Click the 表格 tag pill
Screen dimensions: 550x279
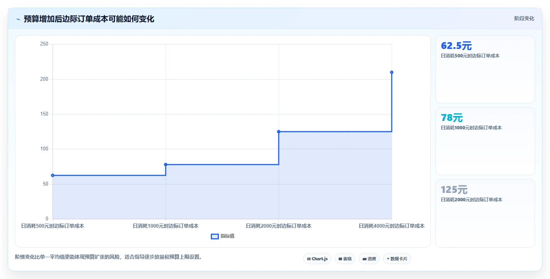pyautogui.click(x=345, y=259)
